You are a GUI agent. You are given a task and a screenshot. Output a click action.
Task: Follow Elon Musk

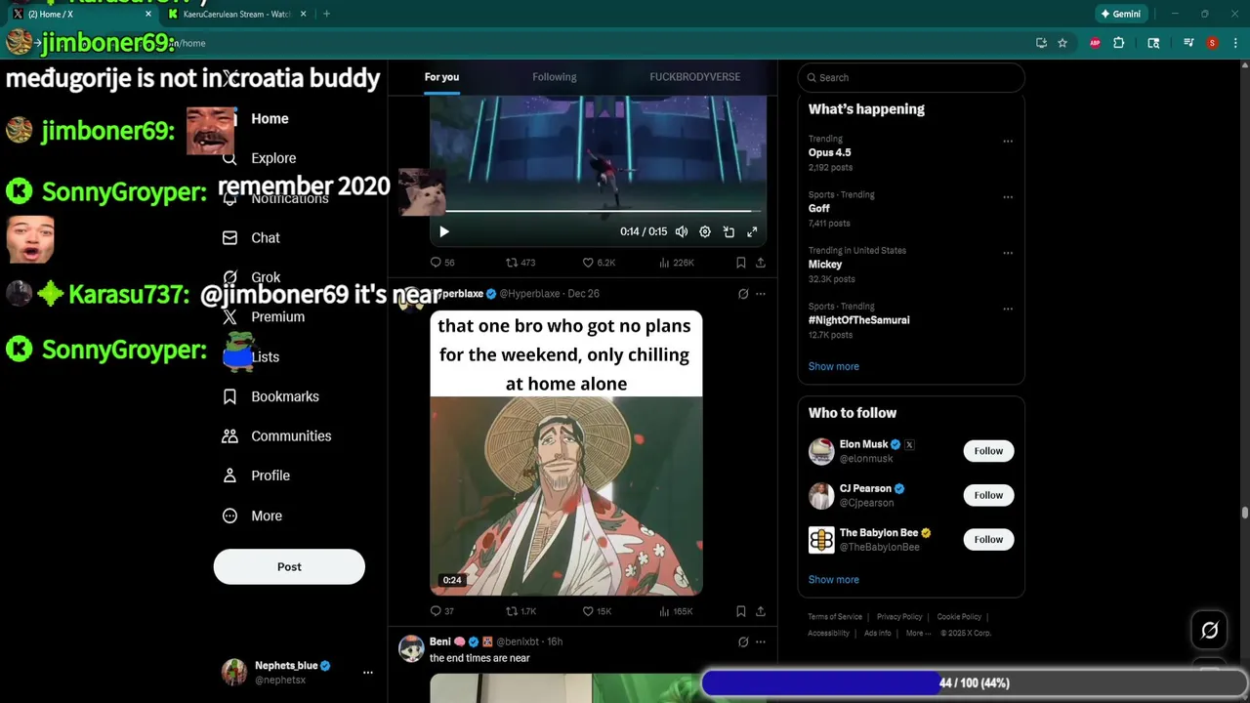click(x=988, y=451)
